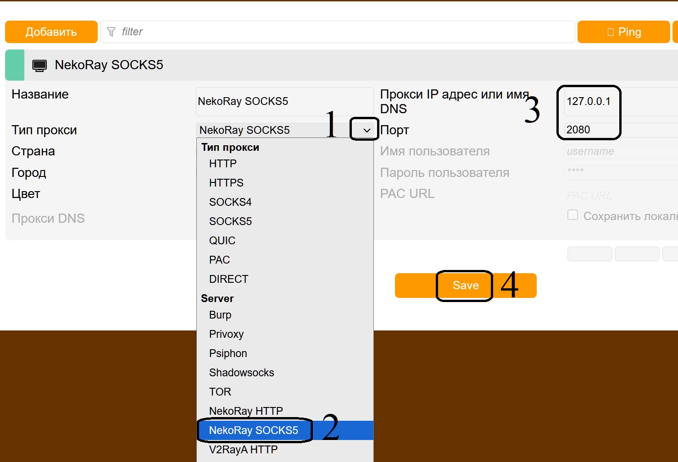
Task: Select HTTP proxy type option
Action: [223, 164]
